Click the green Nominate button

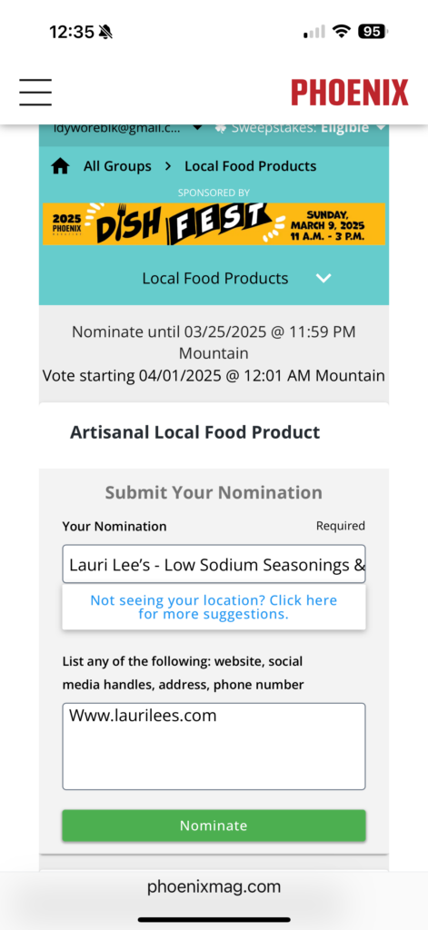tap(214, 826)
